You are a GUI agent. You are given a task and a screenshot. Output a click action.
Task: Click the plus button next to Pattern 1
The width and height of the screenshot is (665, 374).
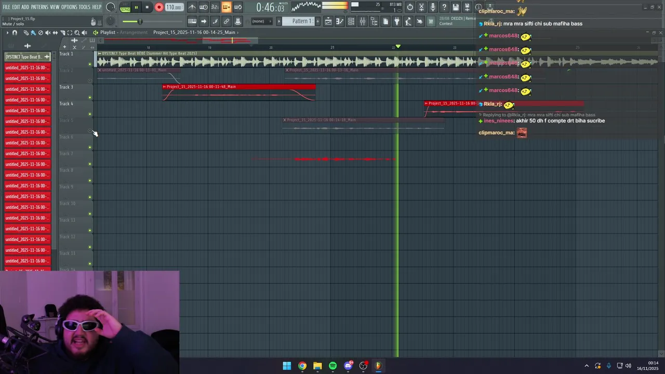click(x=317, y=21)
